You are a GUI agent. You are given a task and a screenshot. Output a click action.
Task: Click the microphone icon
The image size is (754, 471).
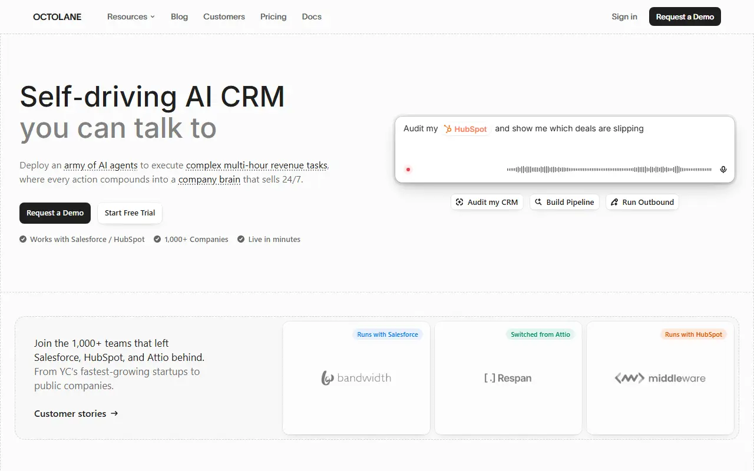pos(723,170)
